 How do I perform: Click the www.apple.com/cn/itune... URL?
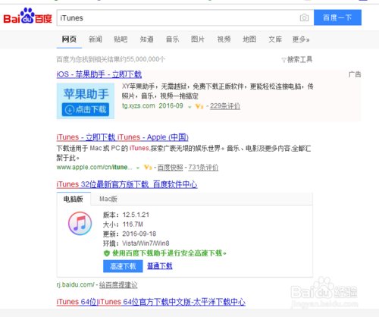pyautogui.click(x=94, y=168)
